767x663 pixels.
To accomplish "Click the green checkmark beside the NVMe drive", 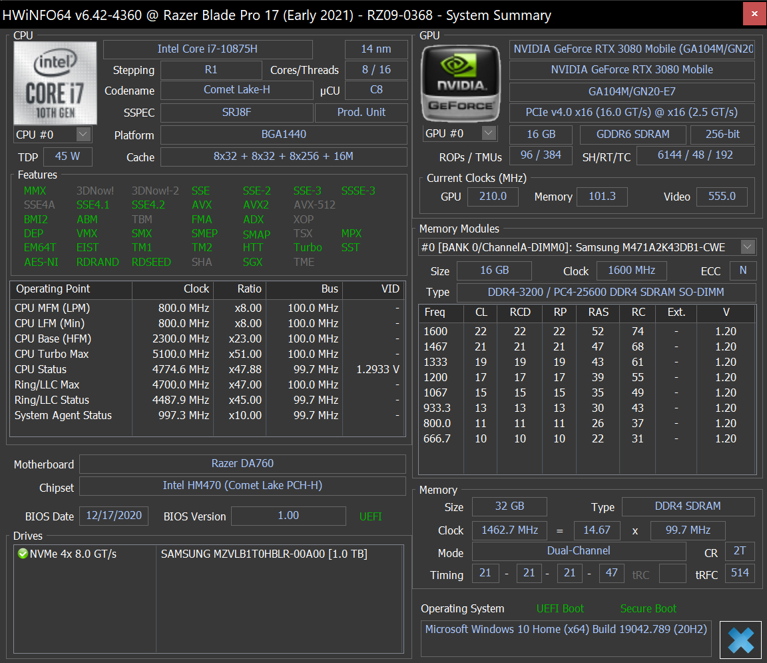I will coord(23,554).
